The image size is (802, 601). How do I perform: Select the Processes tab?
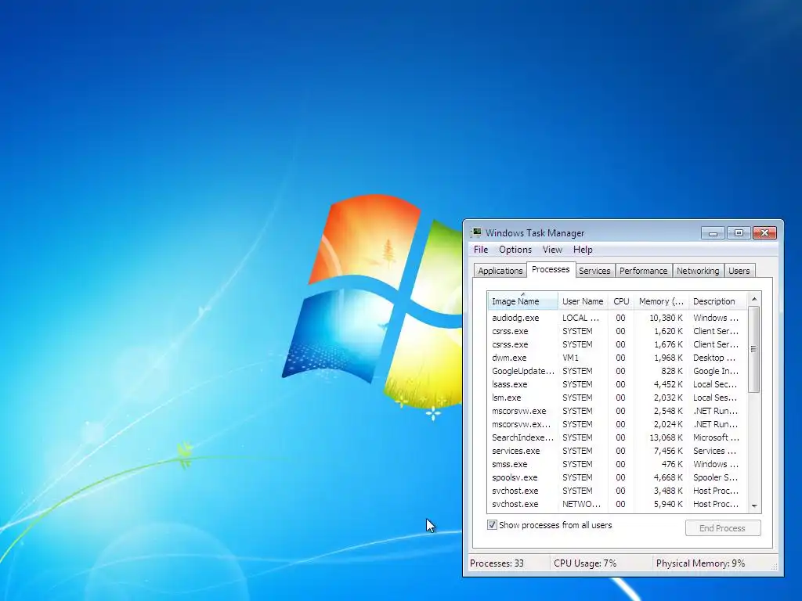(551, 269)
